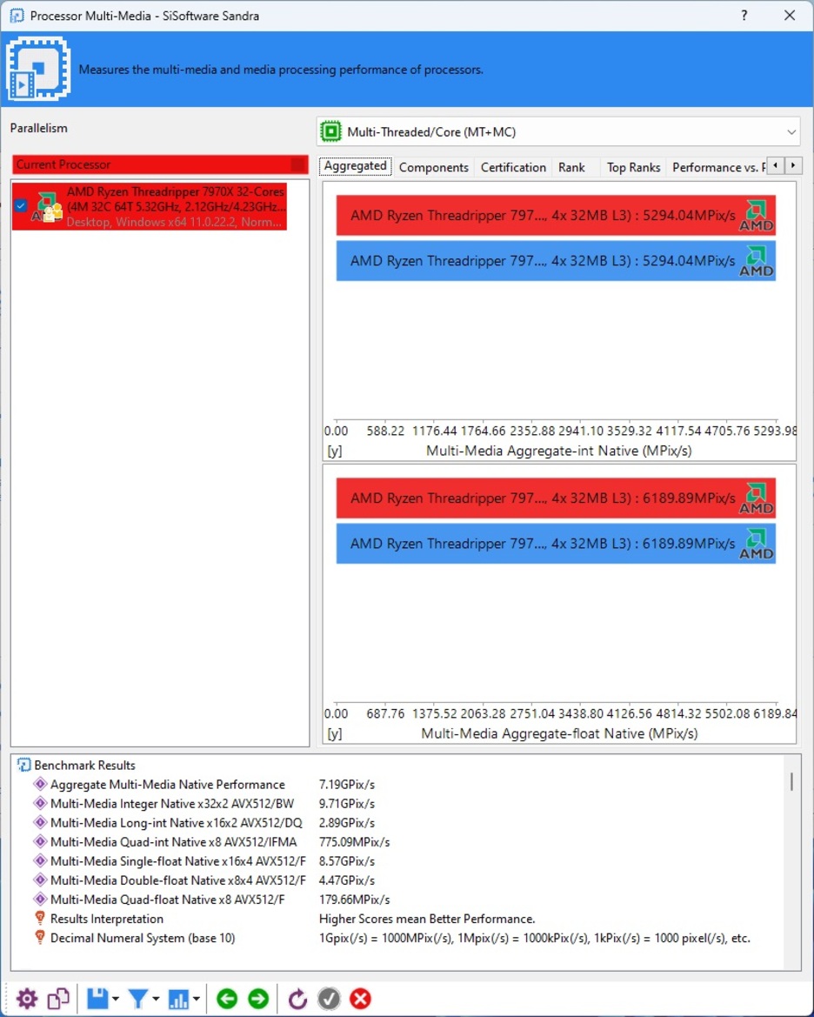814x1017 pixels.
Task: Click the blue 6189.89MPix/s result bar
Action: coord(555,544)
